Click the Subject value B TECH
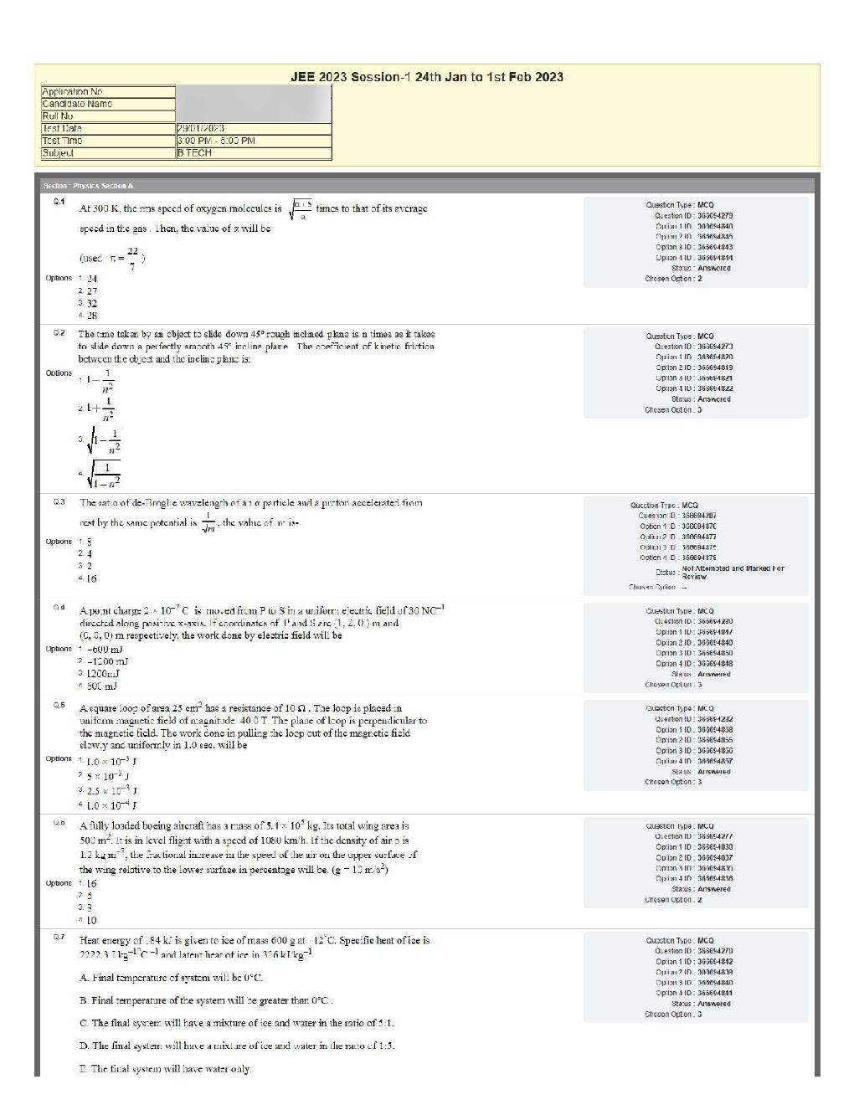The height and width of the screenshot is (1105, 854). coord(194,153)
